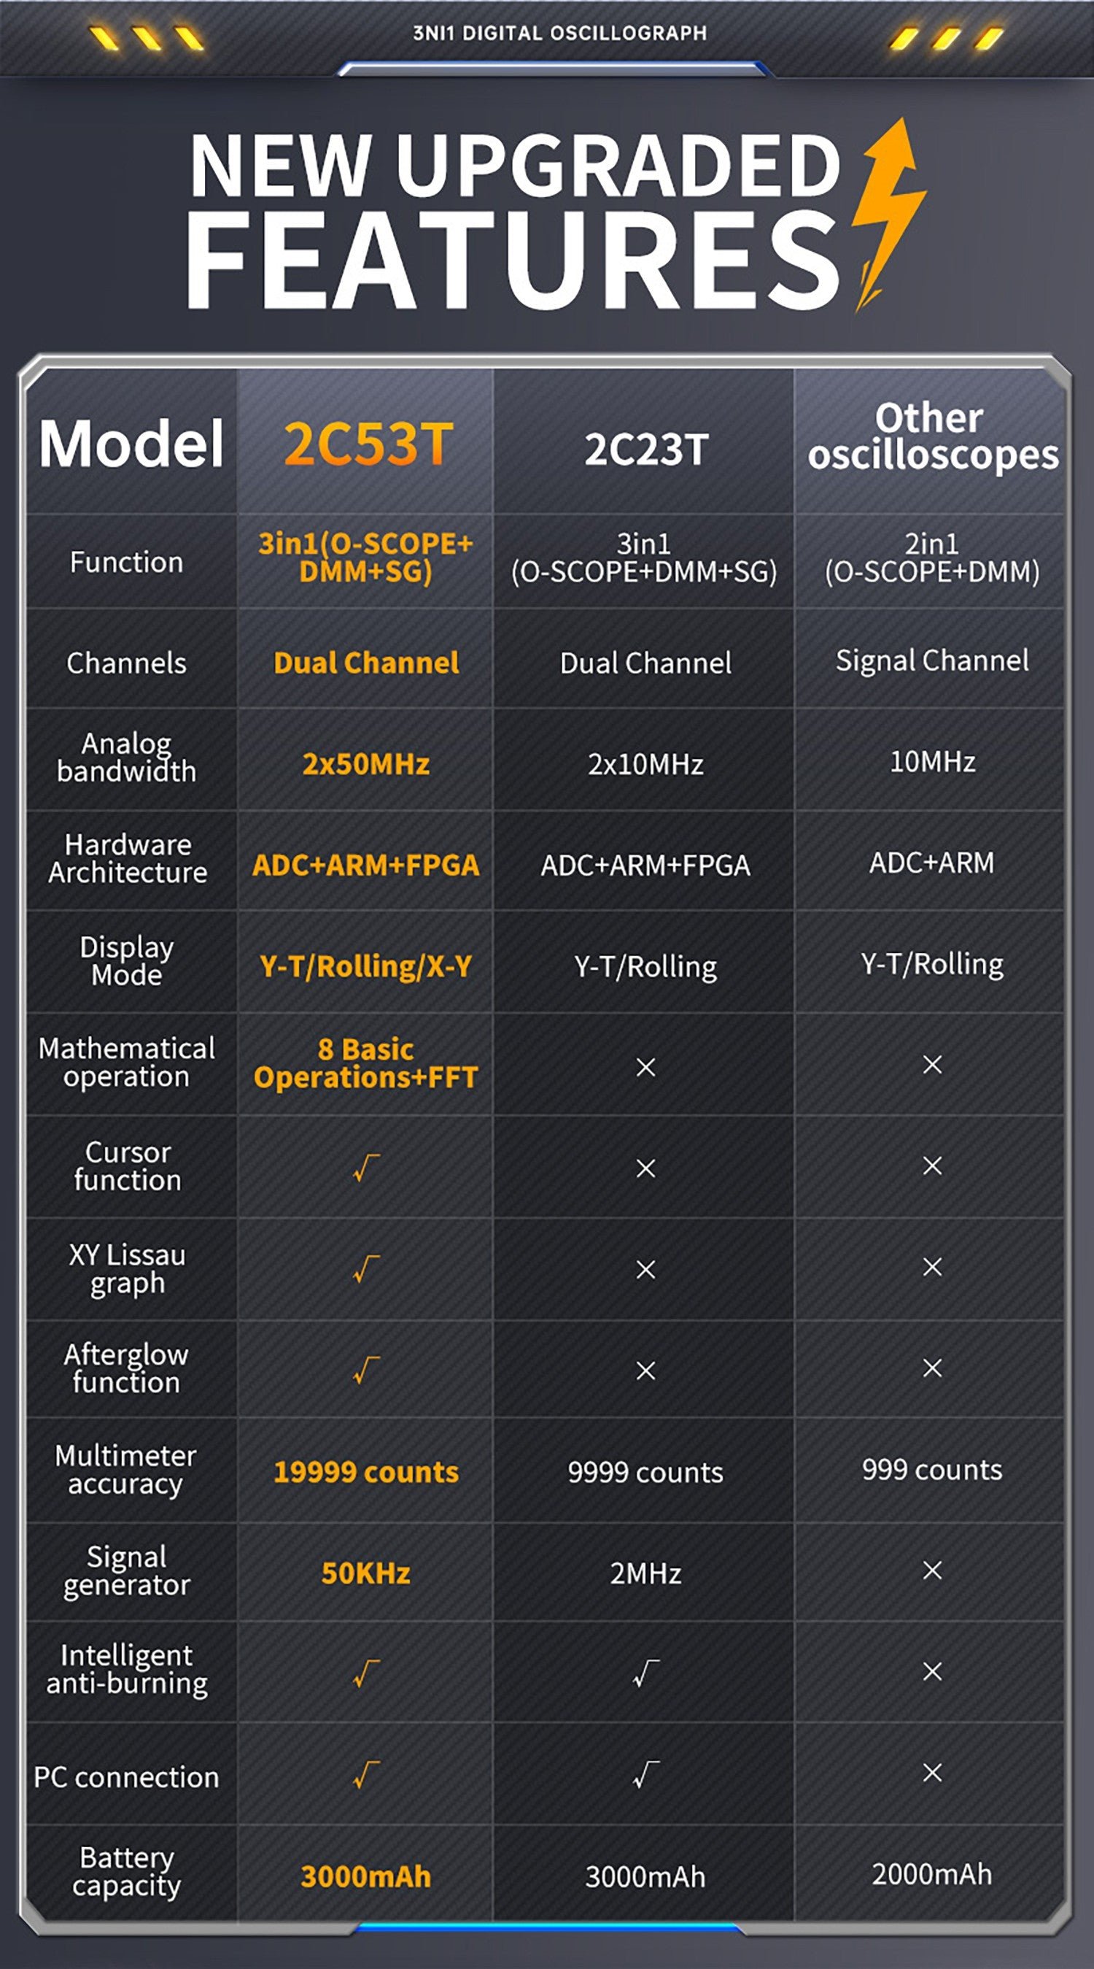This screenshot has width=1094, height=1969.
Task: Click the 50KHz signal generator value
Action: tap(366, 1573)
